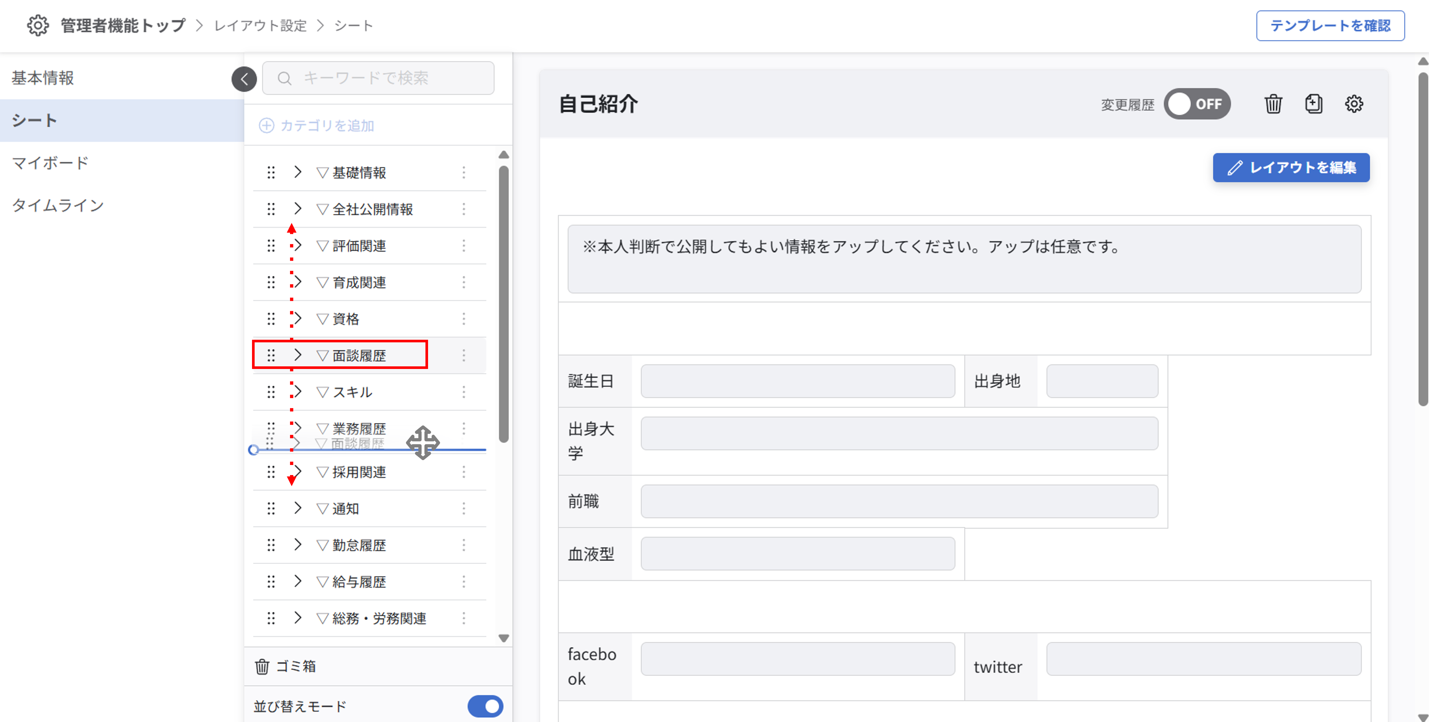The image size is (1429, 722).
Task: Click the search magnifier icon
Action: (x=285, y=78)
